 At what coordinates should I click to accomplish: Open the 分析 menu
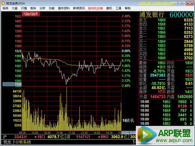[x=42, y=8]
